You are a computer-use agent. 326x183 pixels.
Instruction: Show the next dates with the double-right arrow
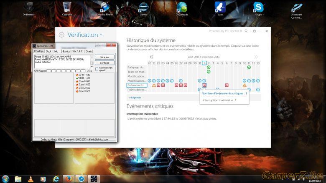(x=256, y=57)
